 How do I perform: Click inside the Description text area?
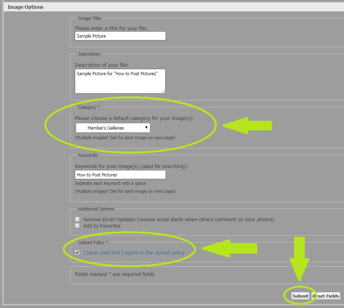(120, 81)
